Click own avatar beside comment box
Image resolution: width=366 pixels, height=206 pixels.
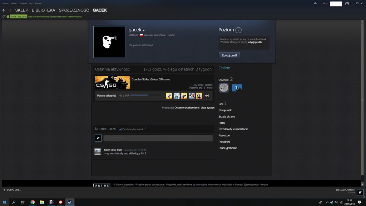[x=98, y=138]
